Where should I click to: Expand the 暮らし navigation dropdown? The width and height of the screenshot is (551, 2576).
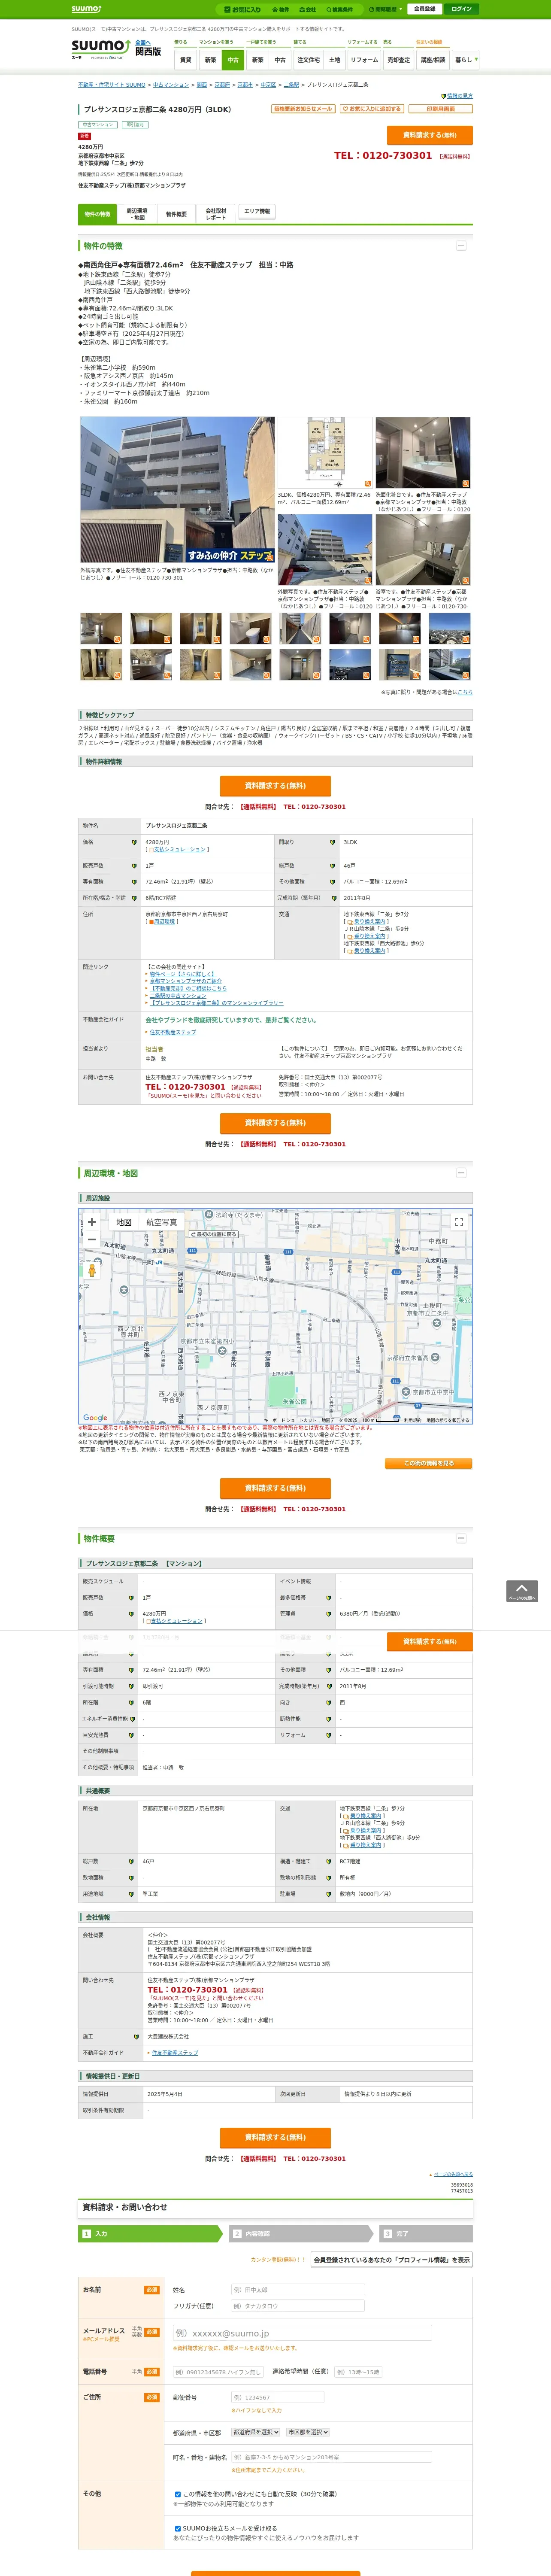tap(465, 60)
